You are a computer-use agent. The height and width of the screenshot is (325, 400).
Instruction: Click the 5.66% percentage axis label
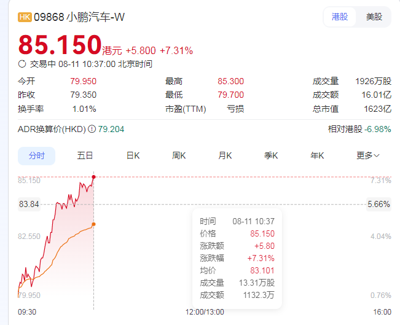(x=378, y=204)
